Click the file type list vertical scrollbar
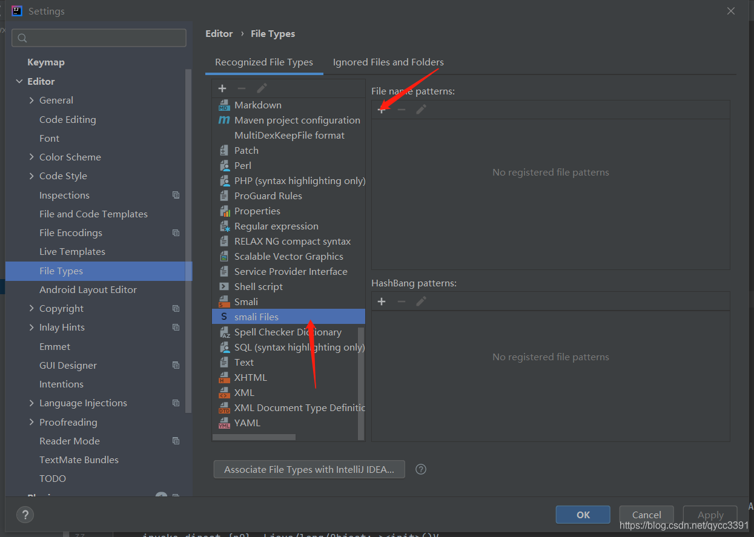Viewport: 754px width, 537px height. [362, 384]
